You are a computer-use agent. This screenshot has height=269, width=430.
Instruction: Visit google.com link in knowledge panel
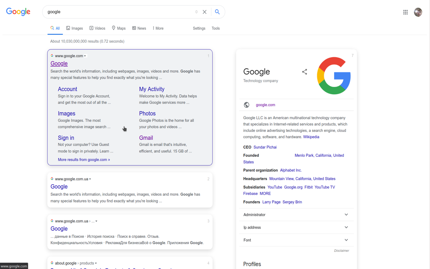coord(265,105)
